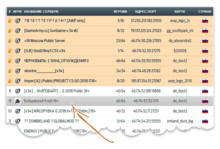The height and width of the screenshot is (149, 220).
Task: Sort by the ИГРОКИ column header
Action: tap(120, 12)
